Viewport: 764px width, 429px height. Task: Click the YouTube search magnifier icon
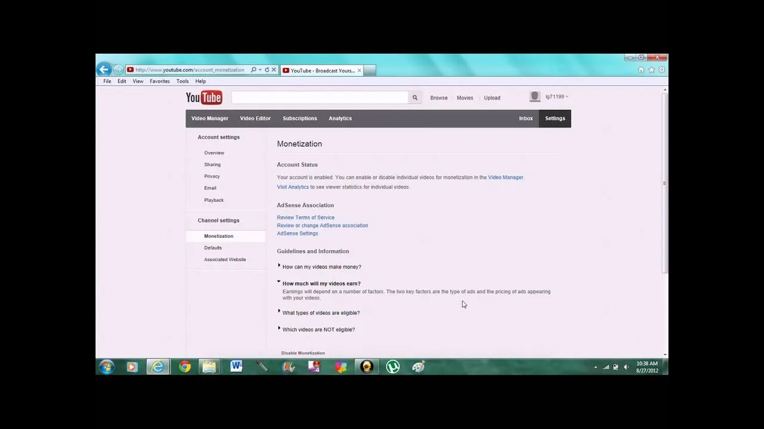(x=414, y=97)
